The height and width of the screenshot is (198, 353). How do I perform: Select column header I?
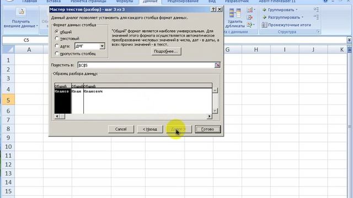[285, 50]
